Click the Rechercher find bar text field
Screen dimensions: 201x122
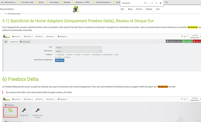(x=132, y=3)
